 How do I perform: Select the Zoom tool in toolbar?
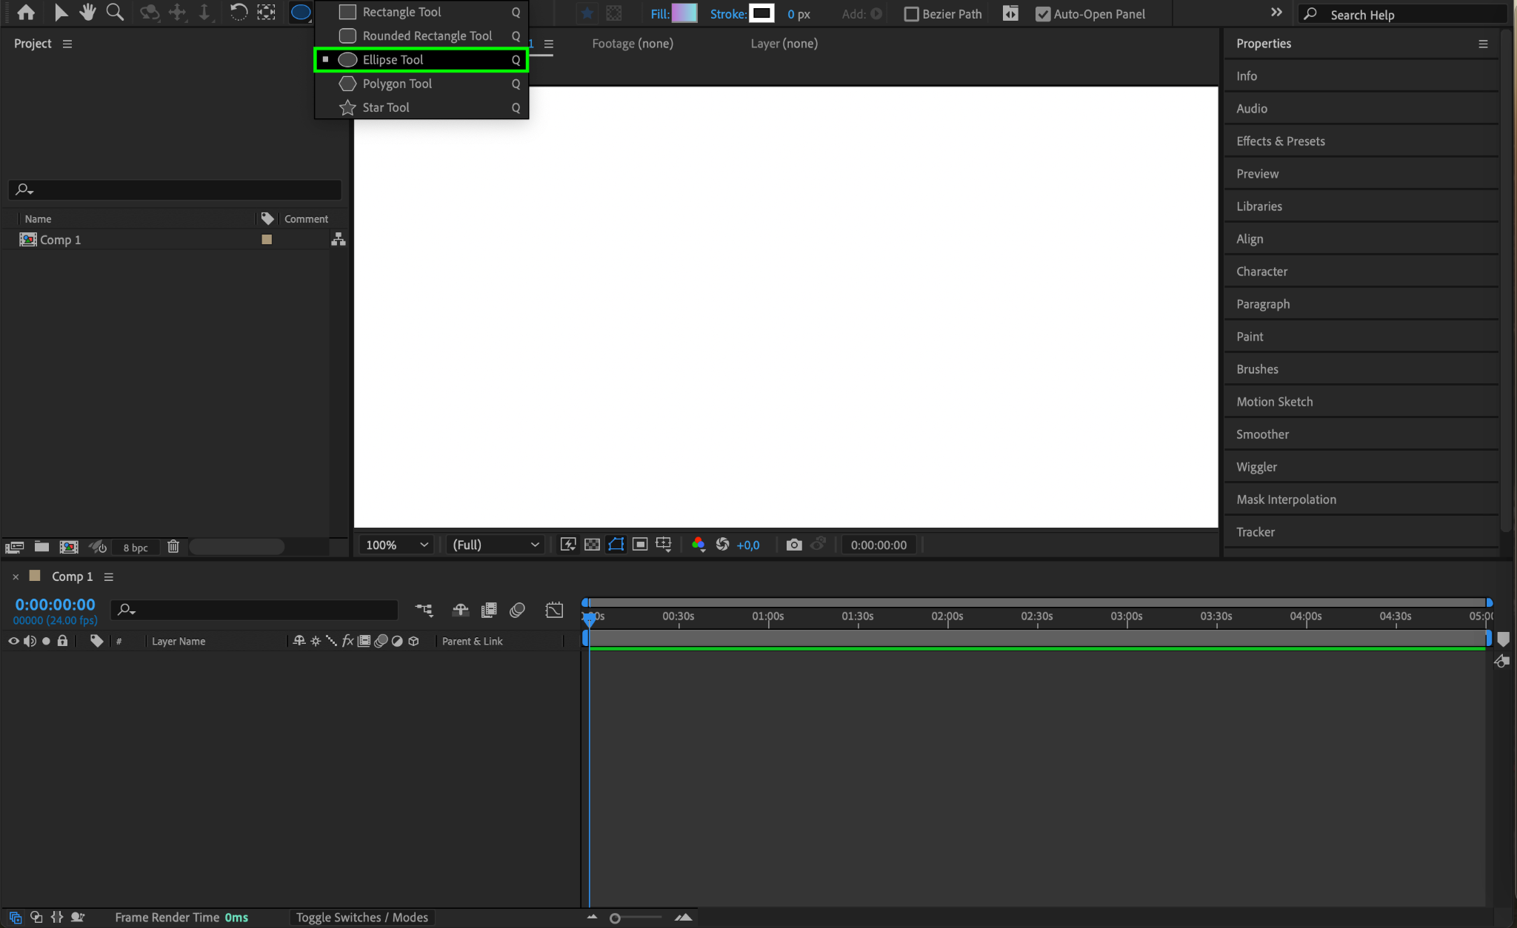coord(115,12)
